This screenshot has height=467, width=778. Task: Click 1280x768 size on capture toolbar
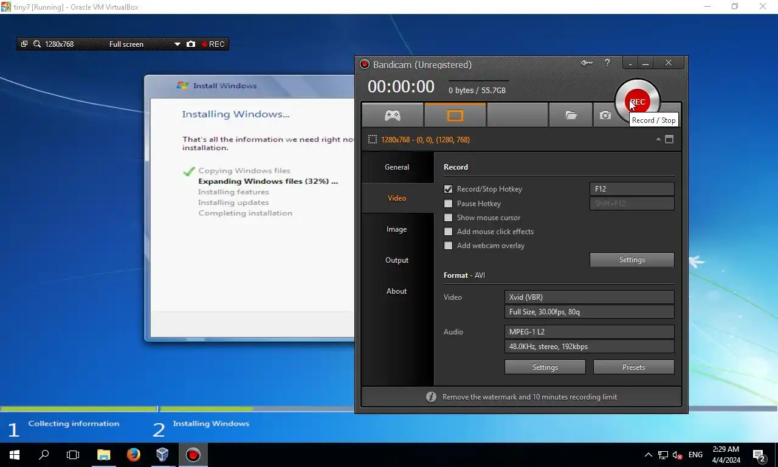(59, 44)
